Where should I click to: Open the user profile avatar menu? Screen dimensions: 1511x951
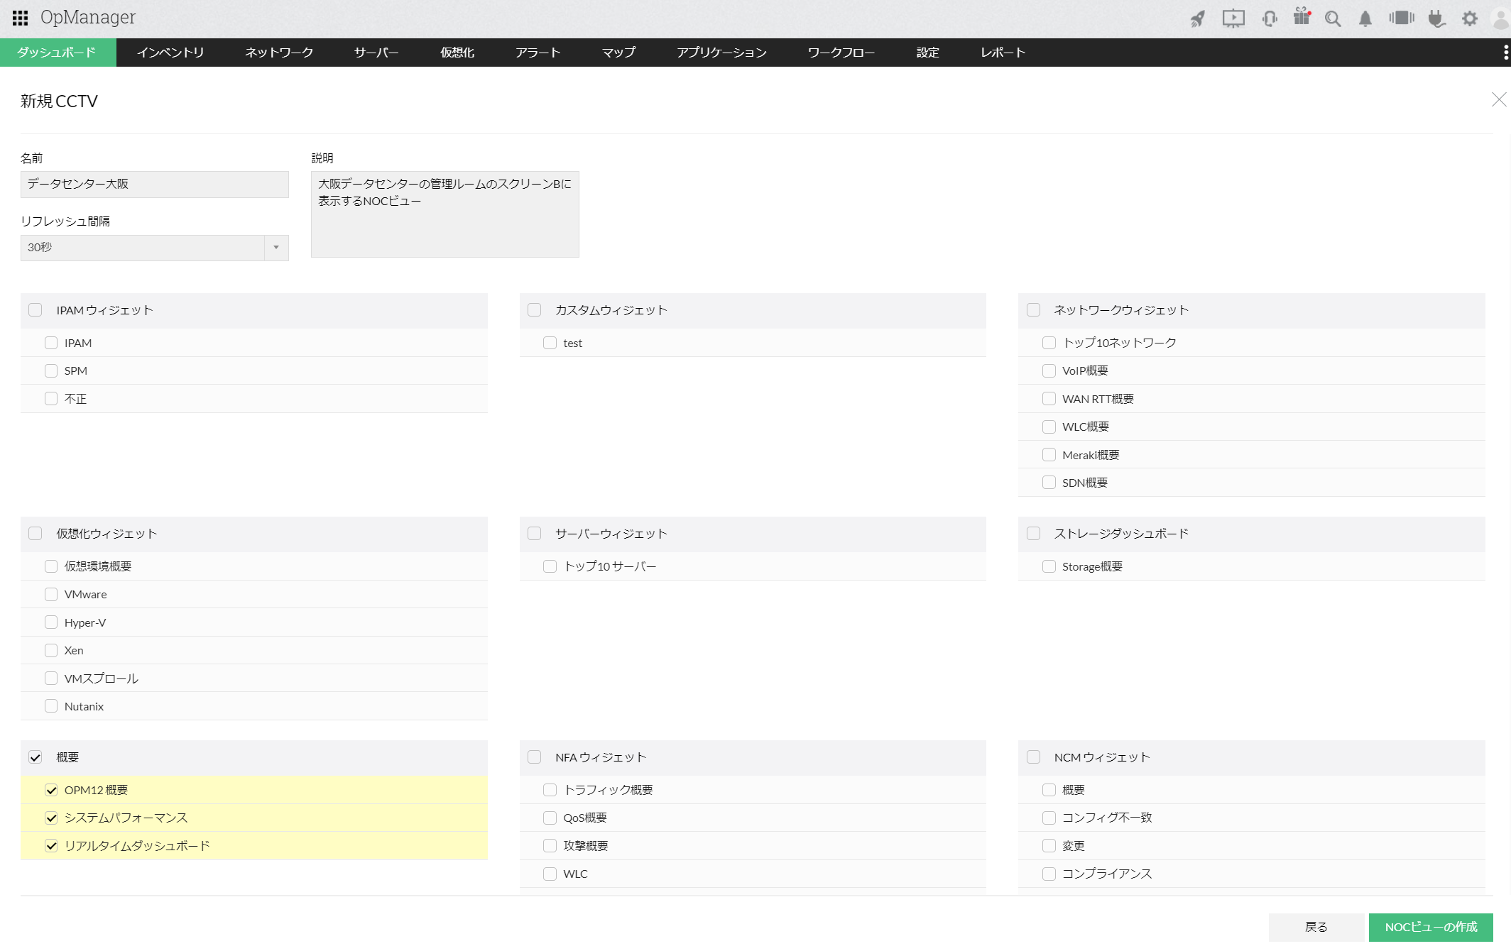click(x=1500, y=18)
